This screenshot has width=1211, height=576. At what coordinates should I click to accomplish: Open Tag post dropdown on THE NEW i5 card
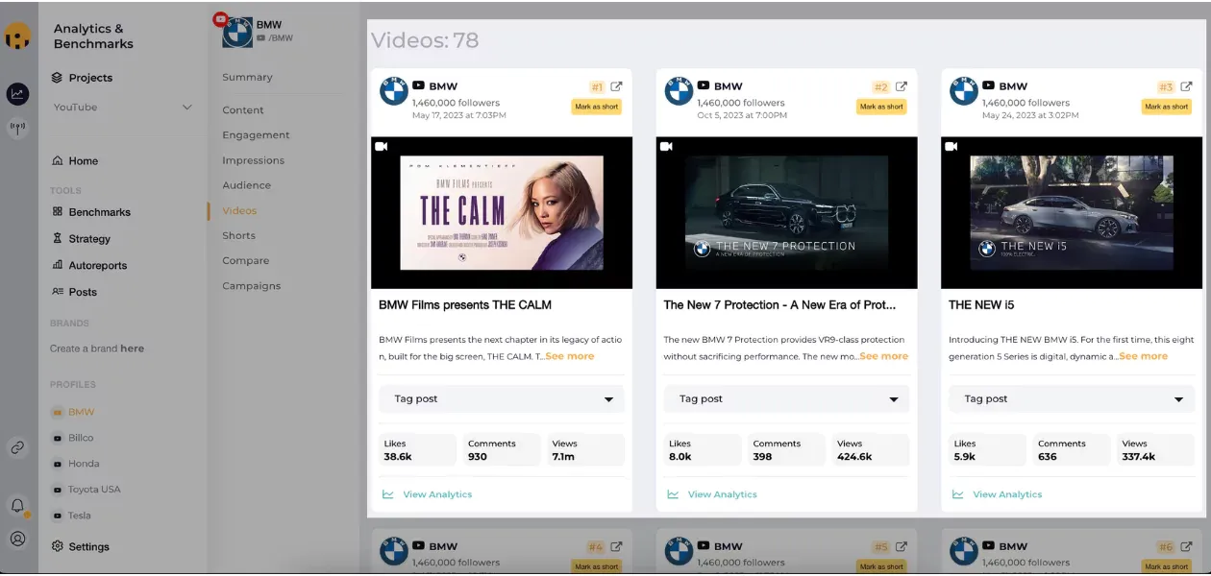point(1072,399)
